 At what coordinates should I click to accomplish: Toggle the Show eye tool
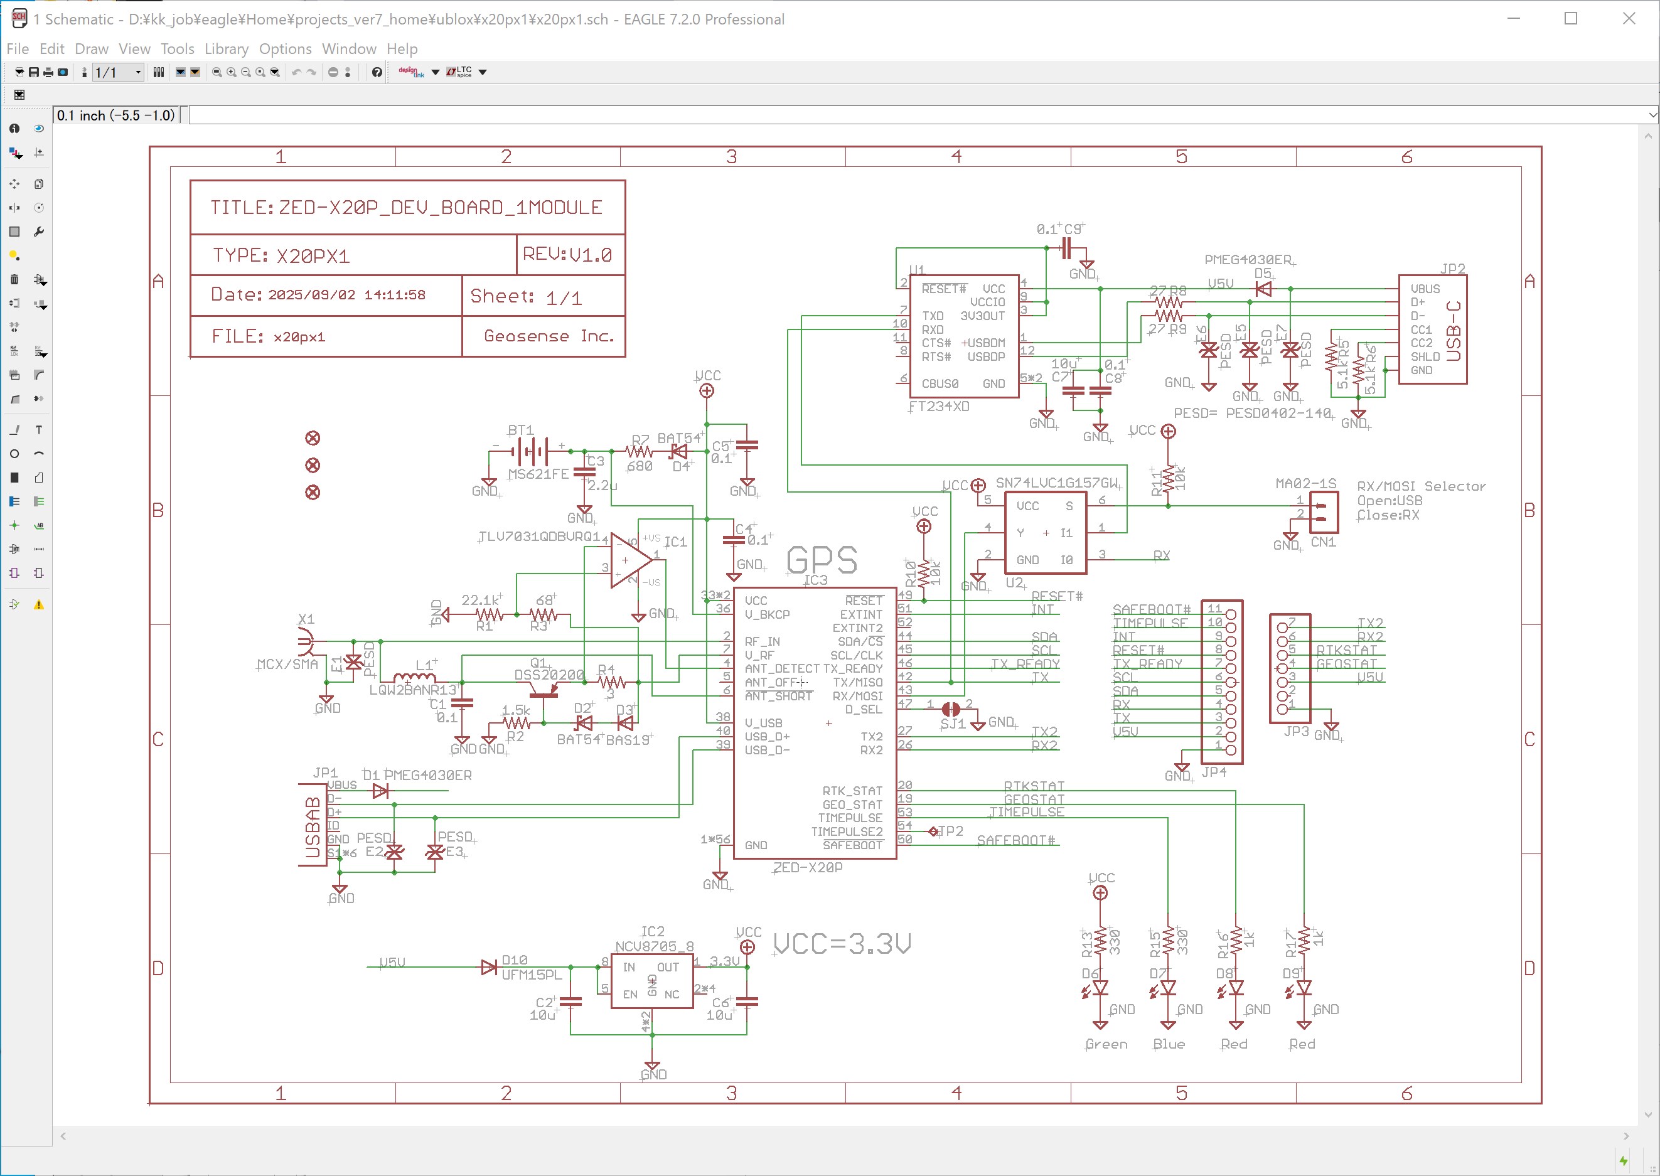click(39, 128)
